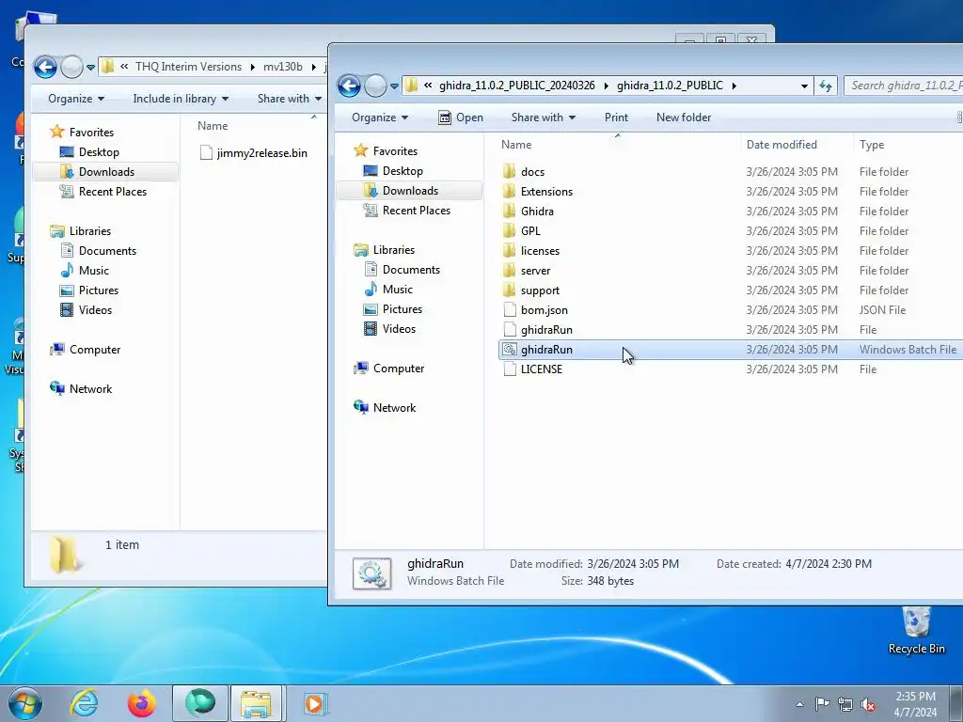Screen dimensions: 963x722
Task: Open Computer in Ghidra window sidebar
Action: [399, 369]
